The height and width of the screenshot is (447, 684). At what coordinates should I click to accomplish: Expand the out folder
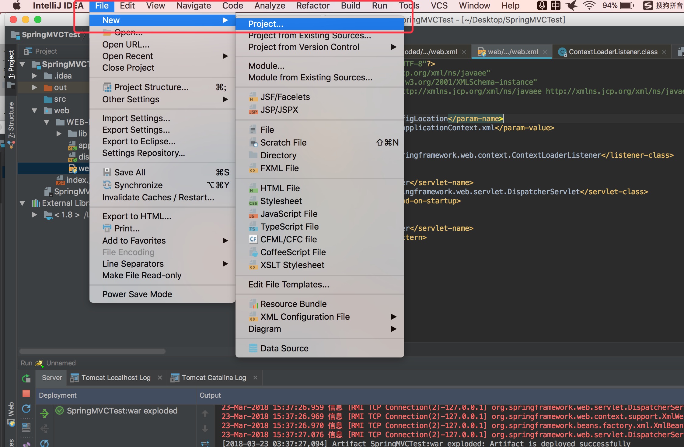click(34, 88)
